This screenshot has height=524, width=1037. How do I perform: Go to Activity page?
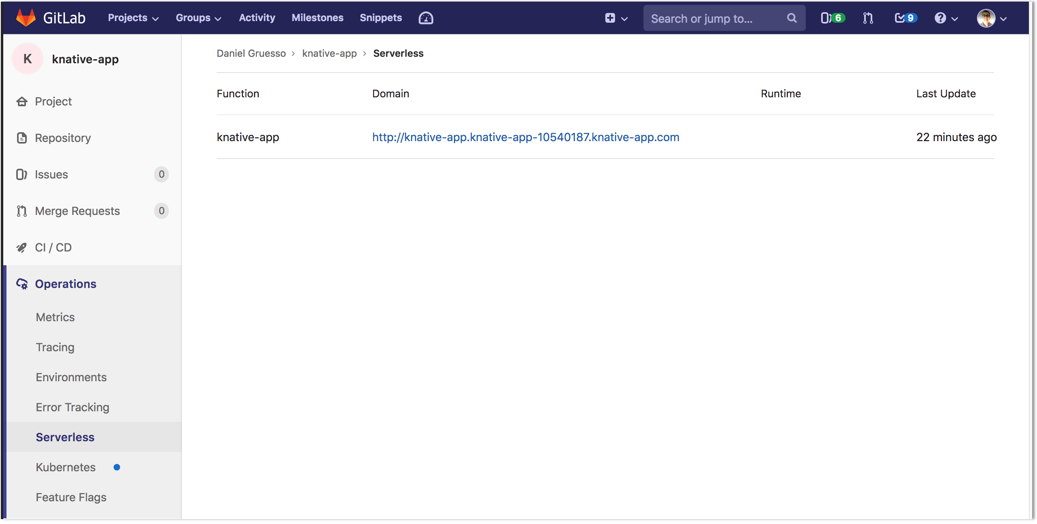[257, 18]
